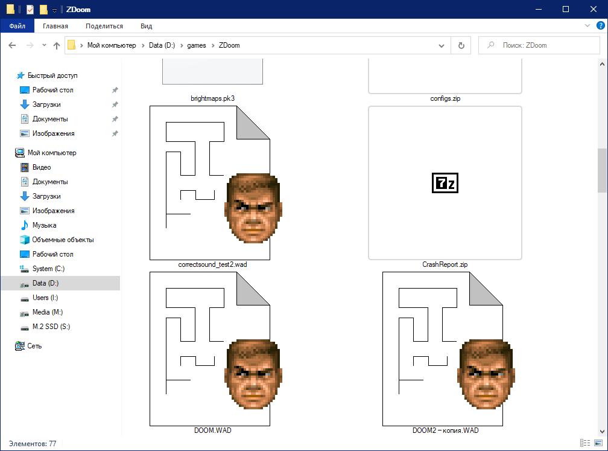Select the CrashReport.zip 7z icon
The height and width of the screenshot is (451, 608).
(x=445, y=183)
